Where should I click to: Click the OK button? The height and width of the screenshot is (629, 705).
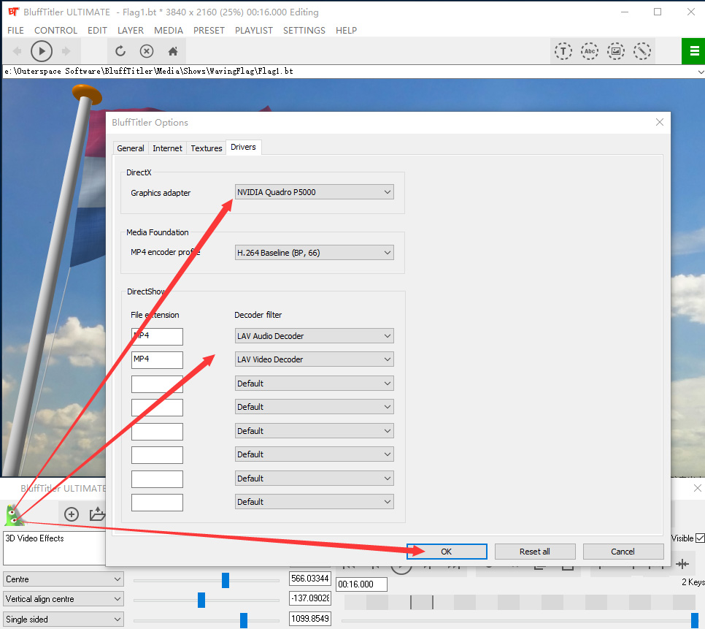[447, 551]
